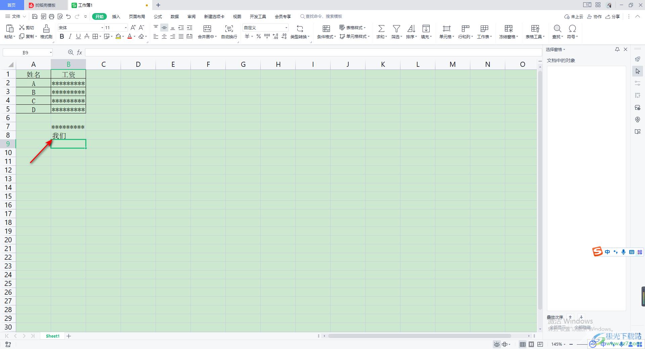Switch to page layout view in status bar
The height and width of the screenshot is (349, 645).
point(531,344)
